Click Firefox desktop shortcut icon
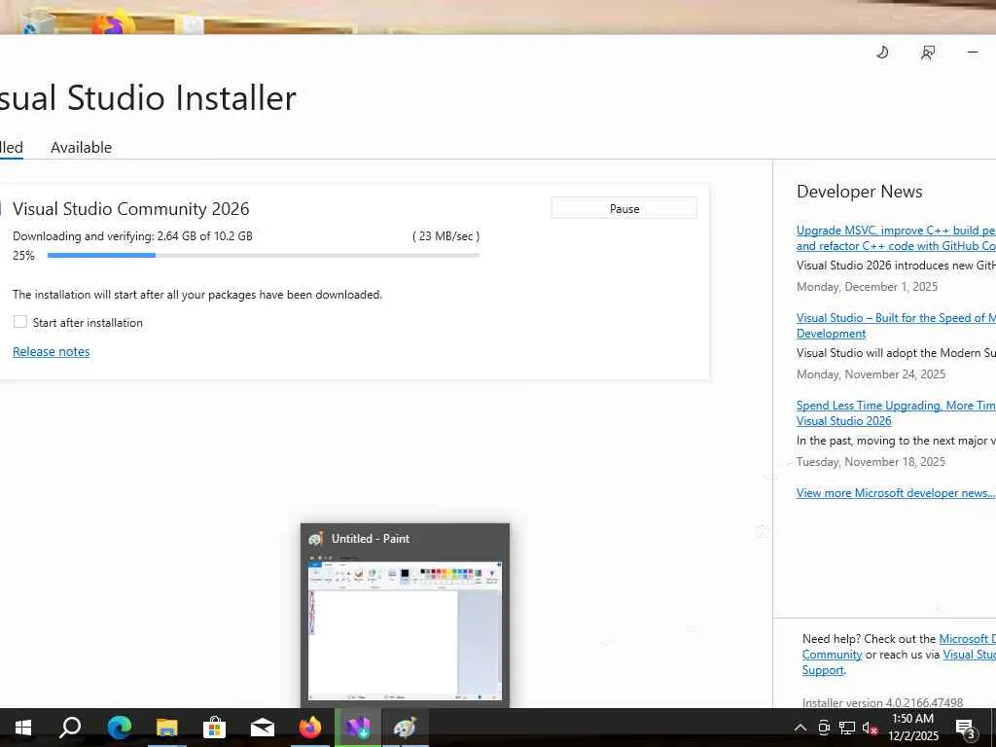Screen dimensions: 996x747 click(113, 24)
